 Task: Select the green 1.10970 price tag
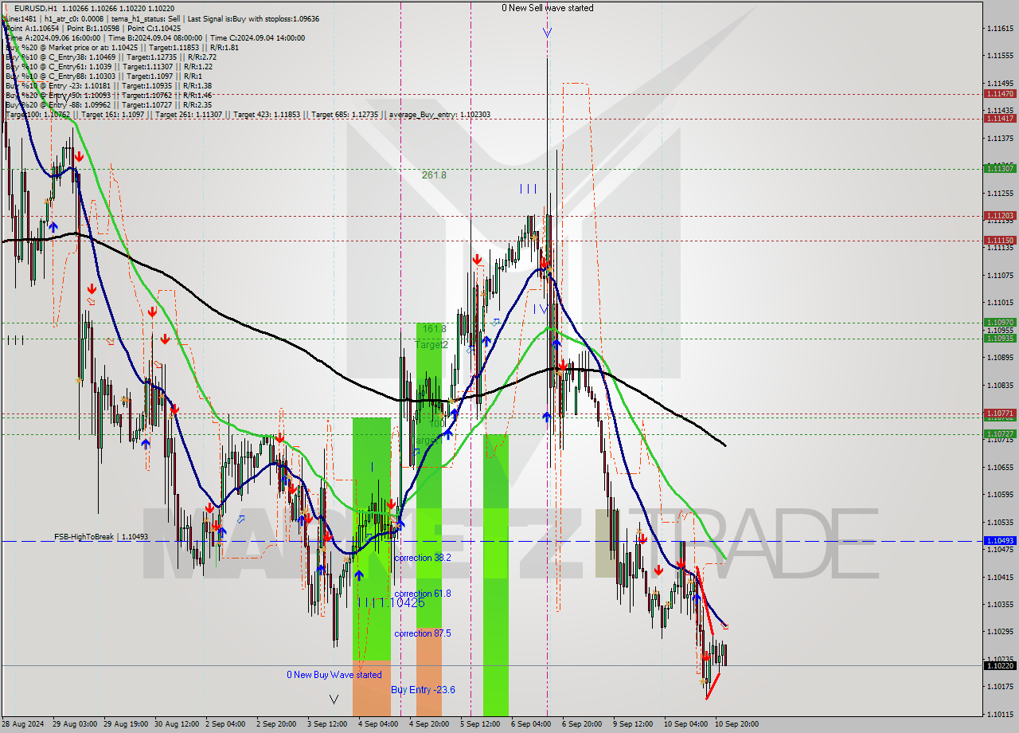tap(1000, 323)
